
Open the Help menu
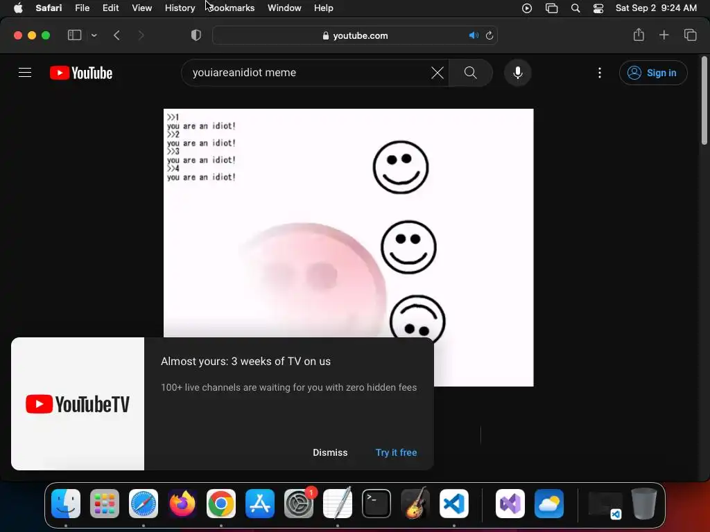(x=323, y=8)
